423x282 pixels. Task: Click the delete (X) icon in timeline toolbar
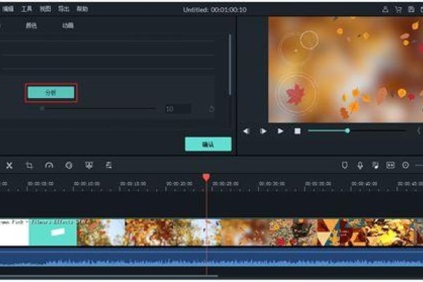point(9,165)
